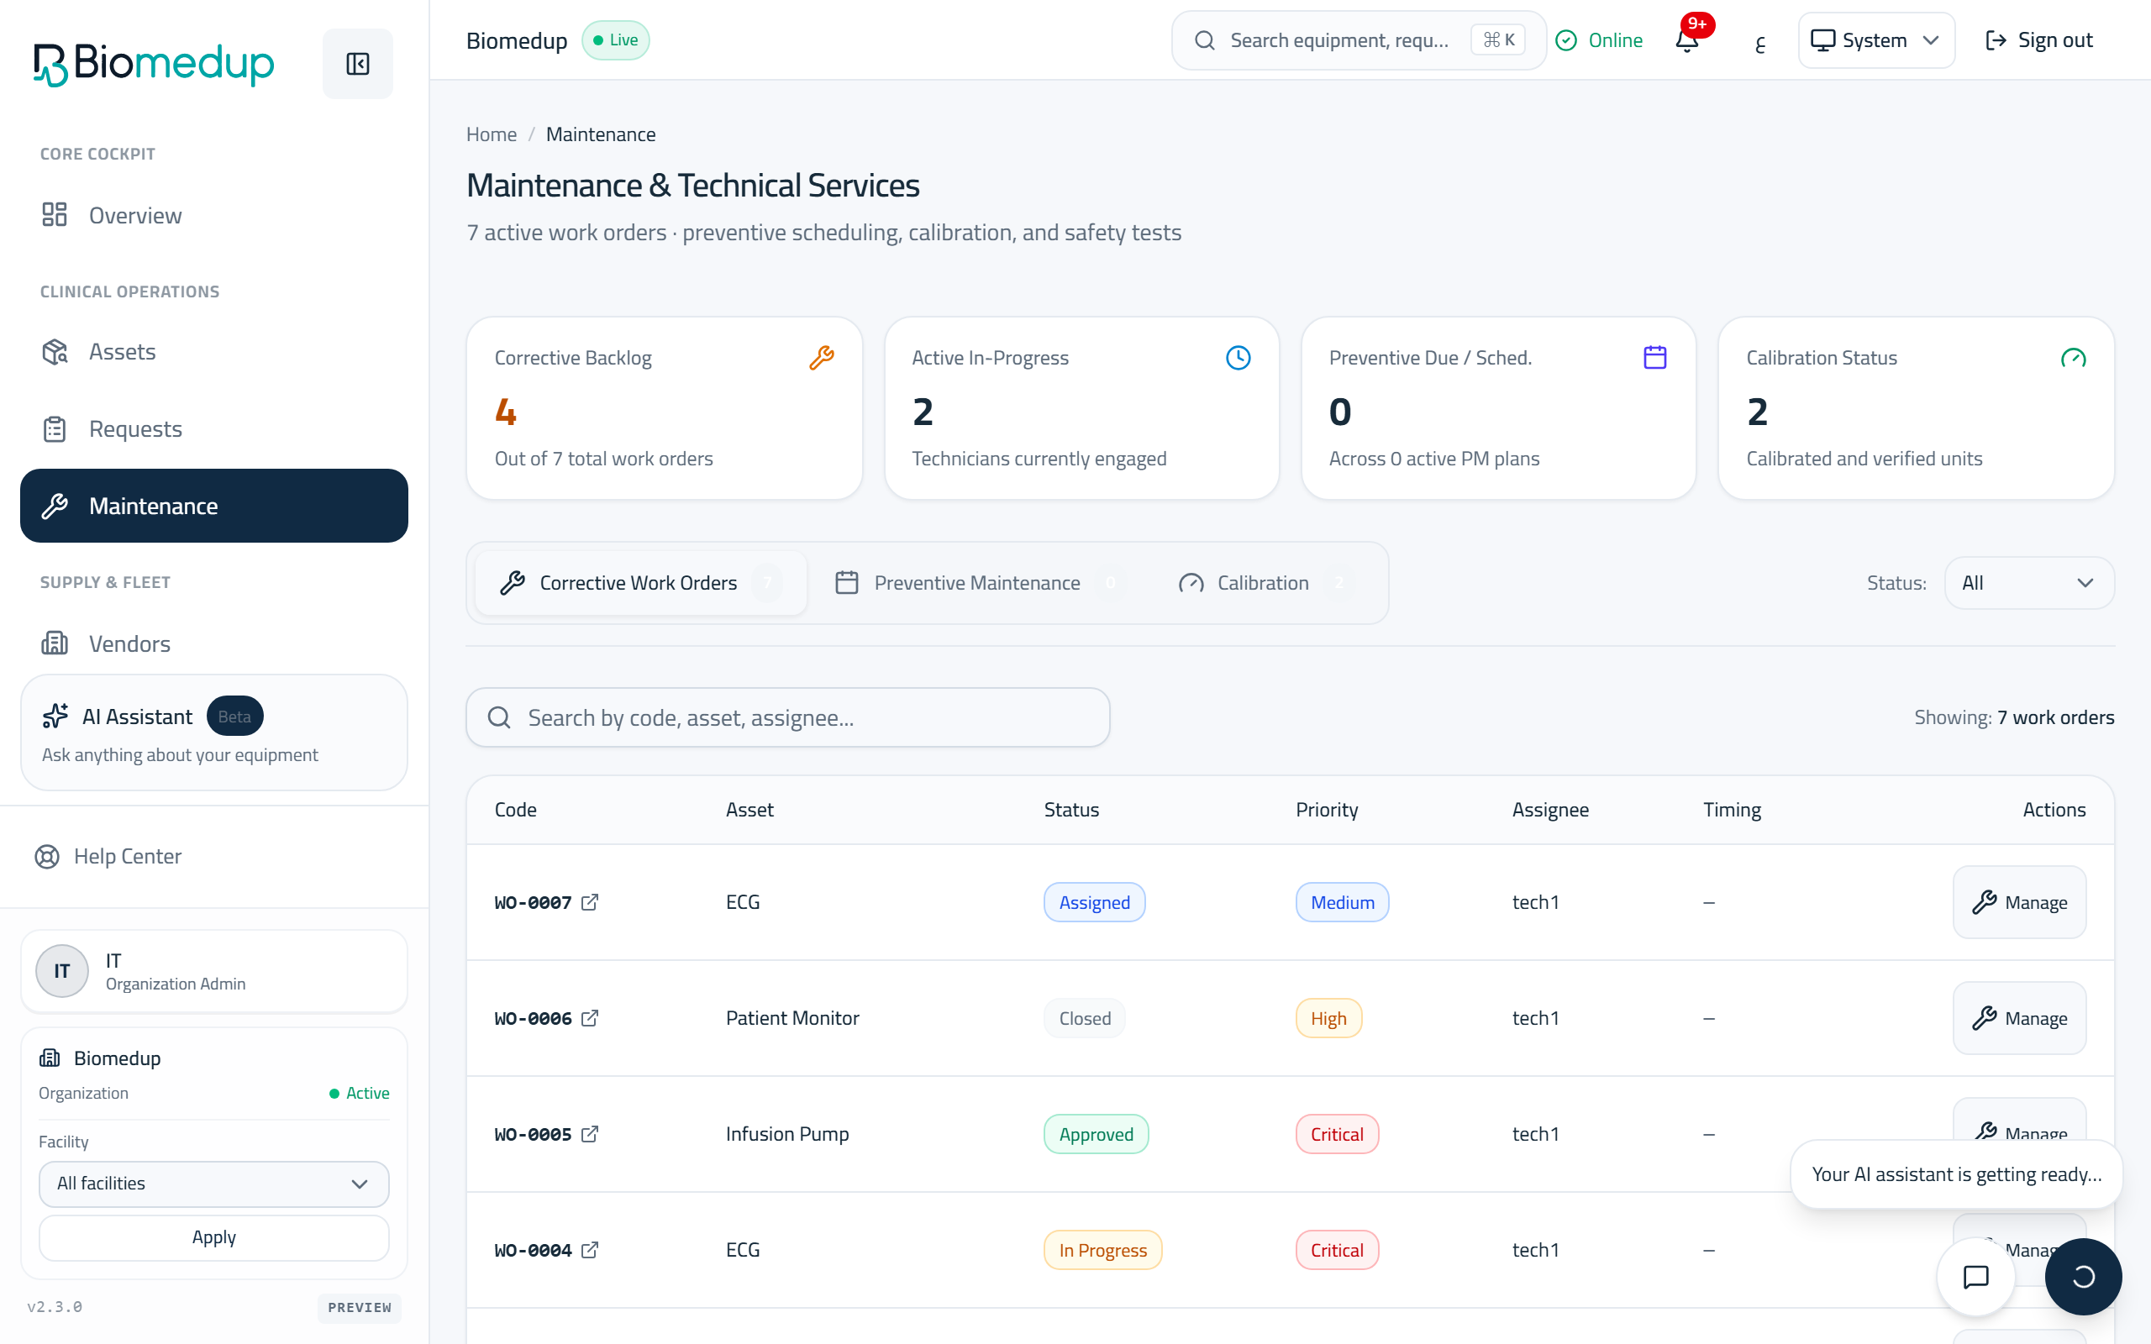This screenshot has width=2151, height=1344.
Task: Click Sign out
Action: tap(2038, 40)
